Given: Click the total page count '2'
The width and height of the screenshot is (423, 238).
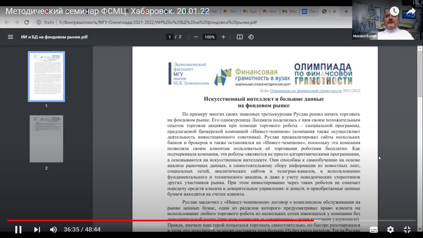Looking at the screenshot, I should point(180,37).
